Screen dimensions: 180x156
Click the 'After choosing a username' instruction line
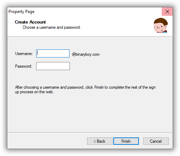click(85, 87)
